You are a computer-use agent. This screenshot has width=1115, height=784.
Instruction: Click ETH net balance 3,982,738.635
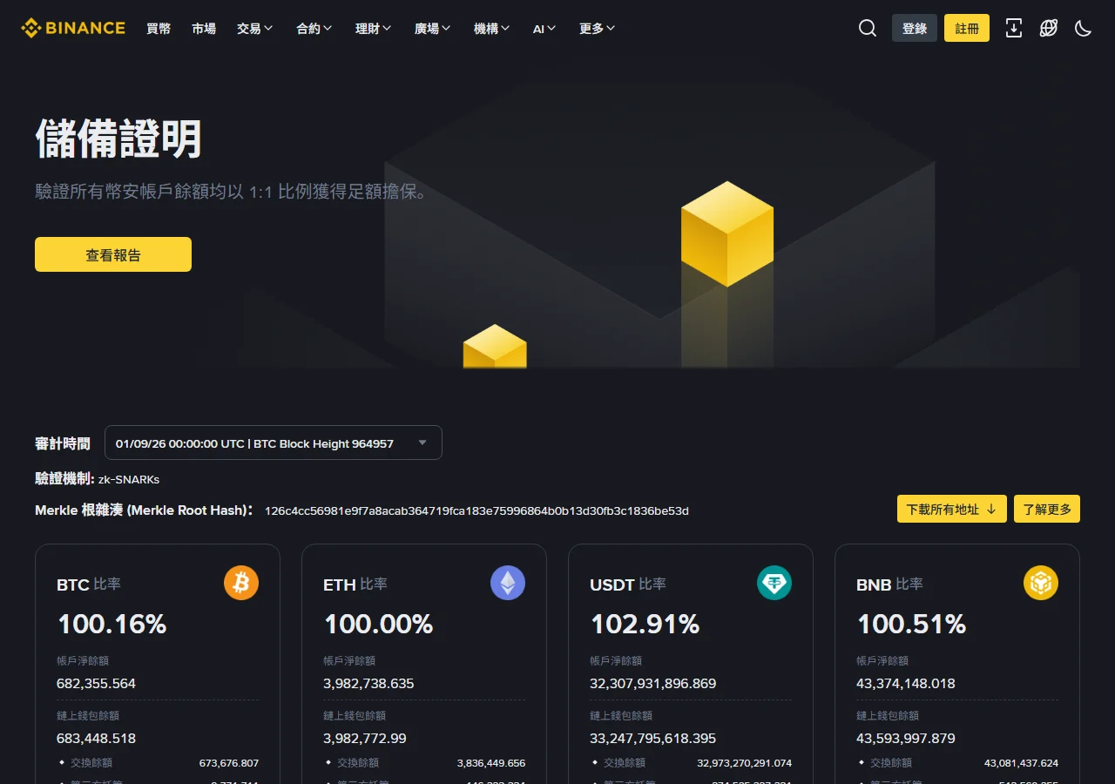click(368, 683)
